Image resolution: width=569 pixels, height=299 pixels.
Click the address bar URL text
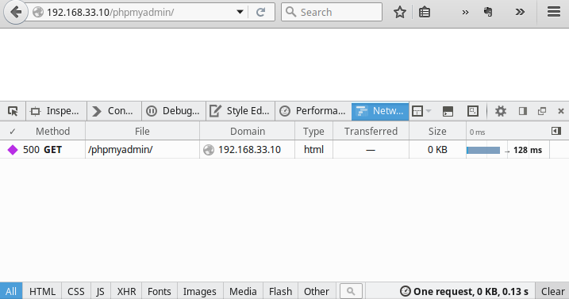[x=110, y=12]
